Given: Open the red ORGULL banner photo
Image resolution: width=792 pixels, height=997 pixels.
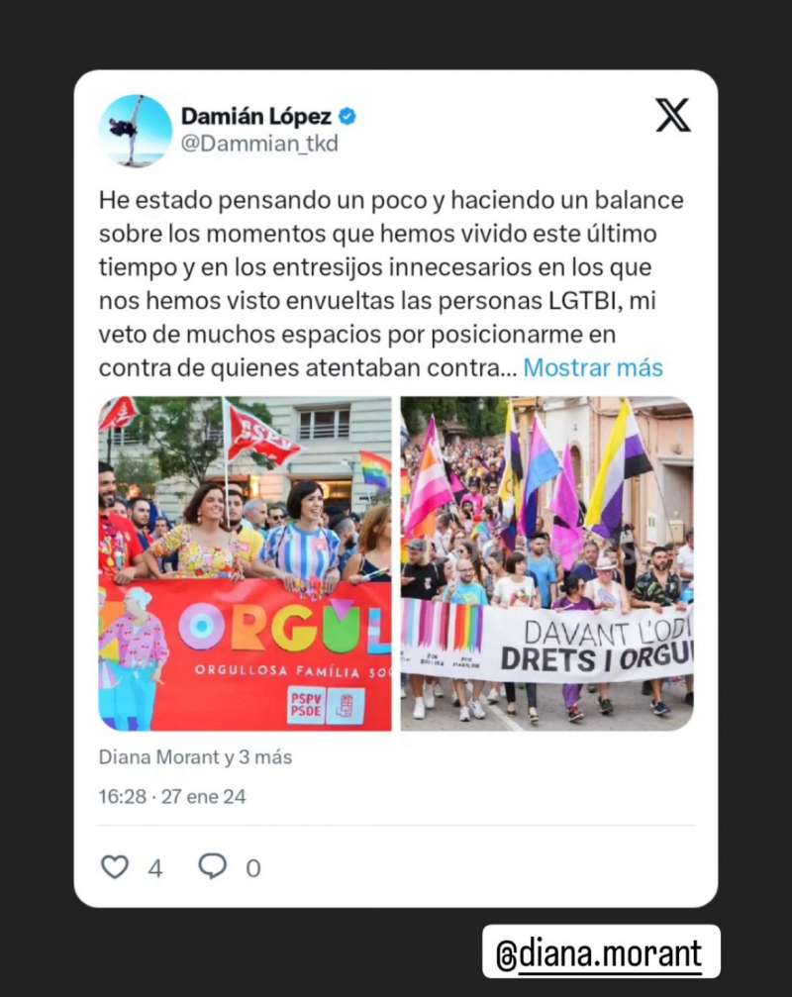Looking at the screenshot, I should (x=245, y=563).
